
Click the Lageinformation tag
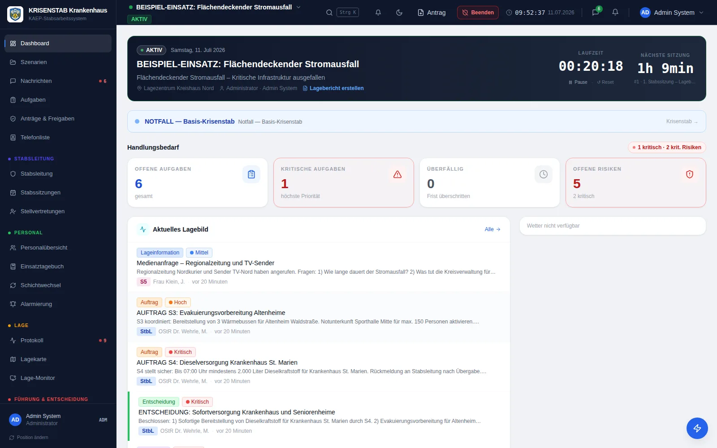pos(160,253)
